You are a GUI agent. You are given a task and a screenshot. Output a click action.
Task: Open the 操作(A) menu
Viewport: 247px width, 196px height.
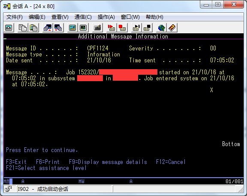coord(106,17)
